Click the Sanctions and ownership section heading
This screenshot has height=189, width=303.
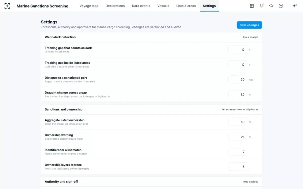64,109
